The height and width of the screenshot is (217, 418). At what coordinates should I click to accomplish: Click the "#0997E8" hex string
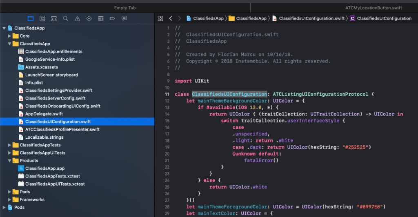point(370,207)
